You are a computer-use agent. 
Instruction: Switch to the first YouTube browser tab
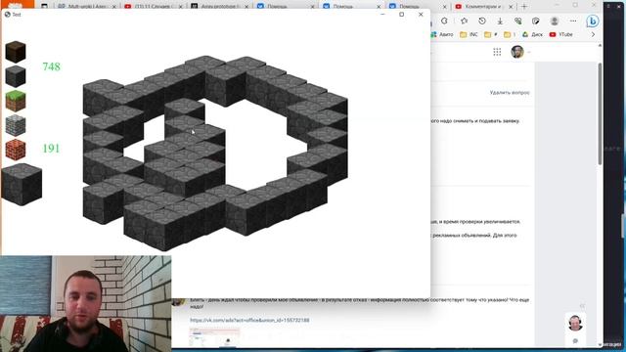(152, 7)
